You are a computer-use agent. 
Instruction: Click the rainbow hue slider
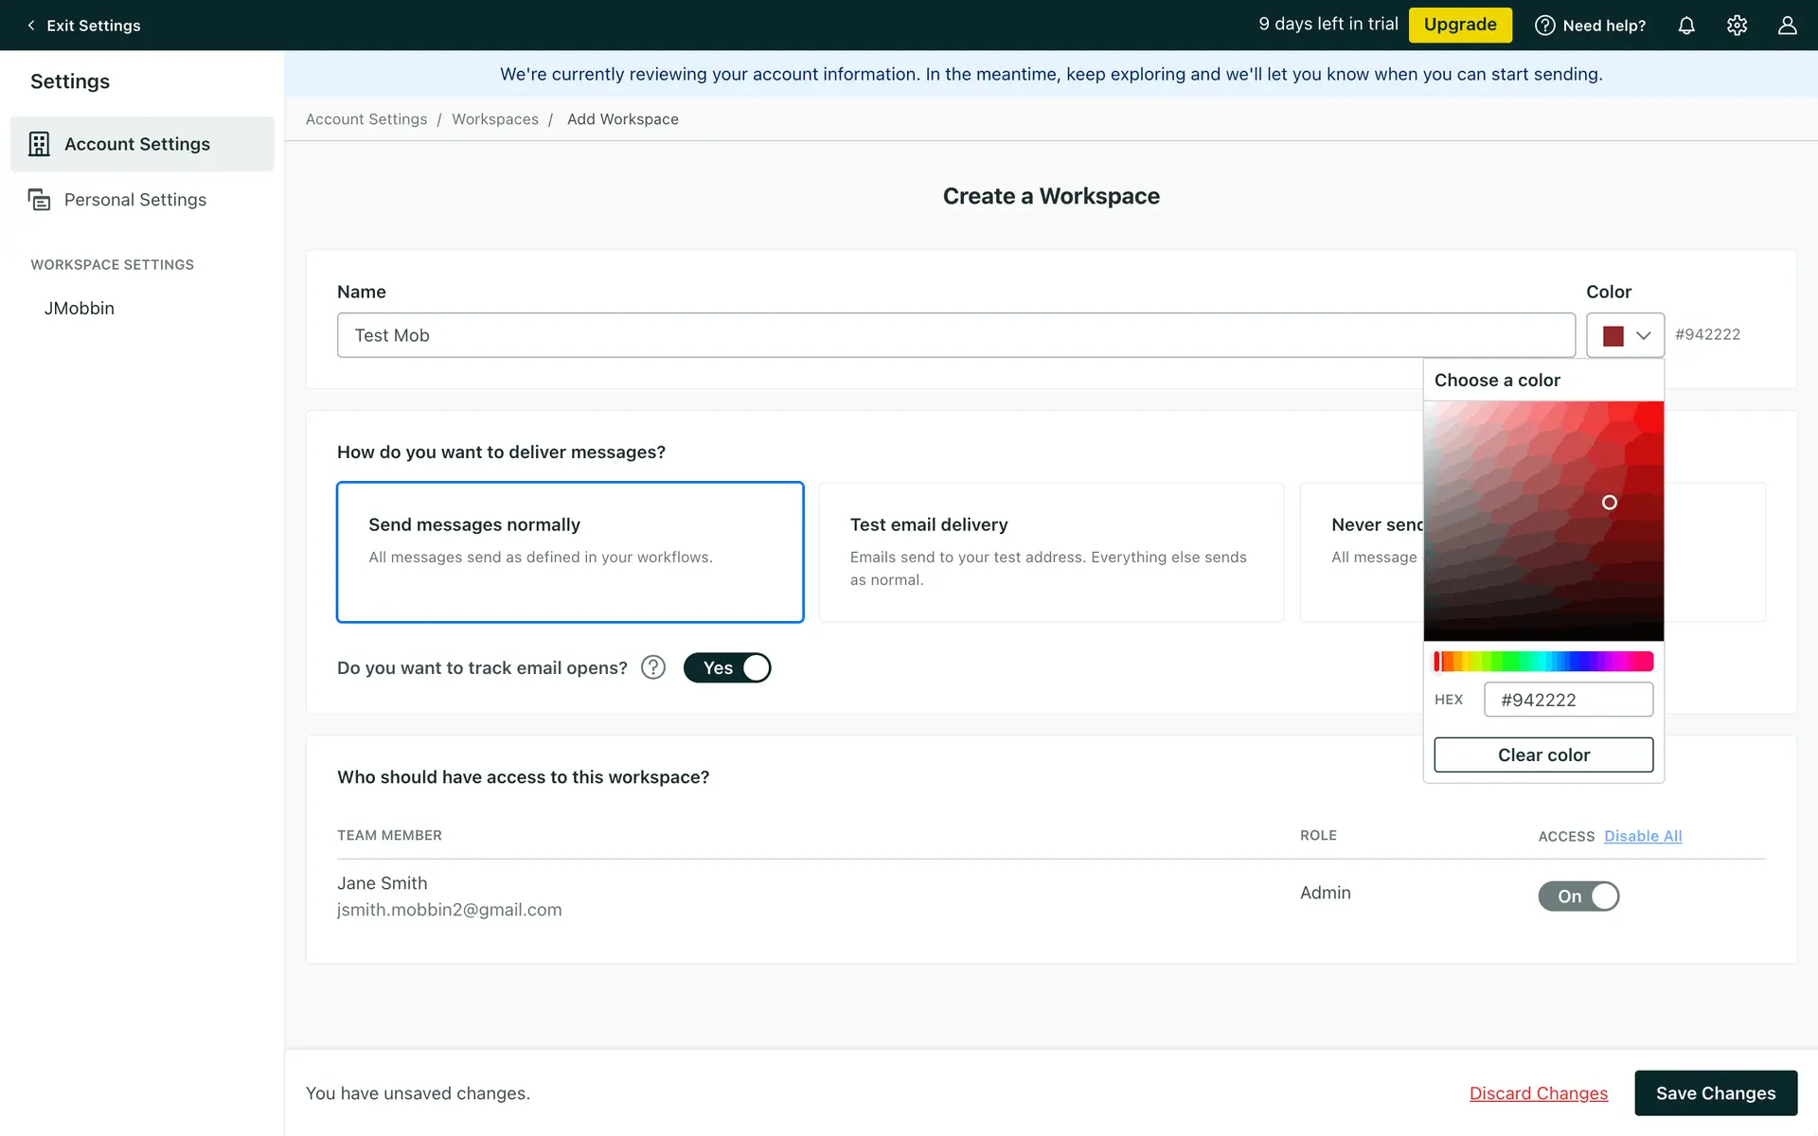1543,661
